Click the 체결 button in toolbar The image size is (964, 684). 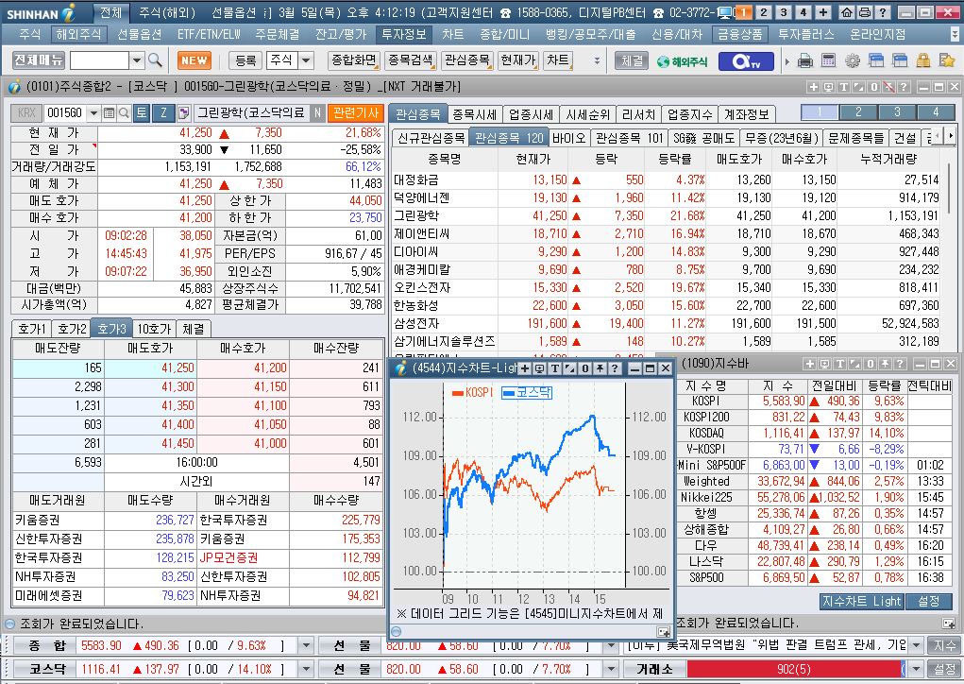click(632, 60)
